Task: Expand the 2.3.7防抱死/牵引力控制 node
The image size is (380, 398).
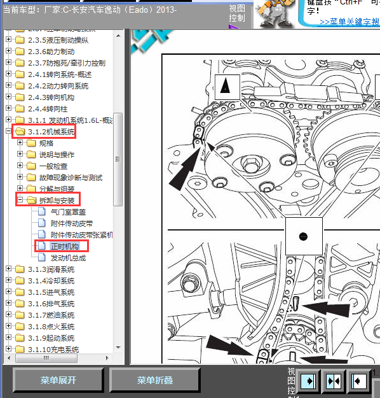Action: click(9, 62)
